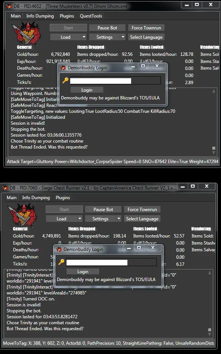
Task: Open the Main menu in the top window
Action: [x=16, y=16]
